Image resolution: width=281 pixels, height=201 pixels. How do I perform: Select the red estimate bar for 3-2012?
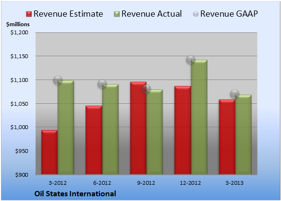(x=50, y=152)
